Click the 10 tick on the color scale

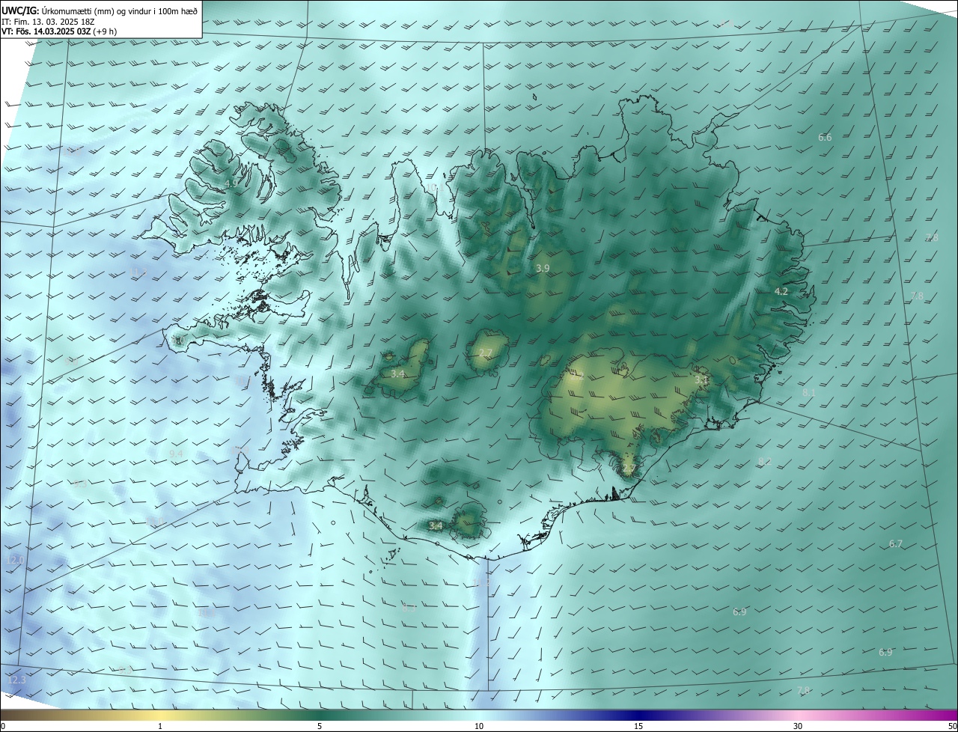coord(479,726)
